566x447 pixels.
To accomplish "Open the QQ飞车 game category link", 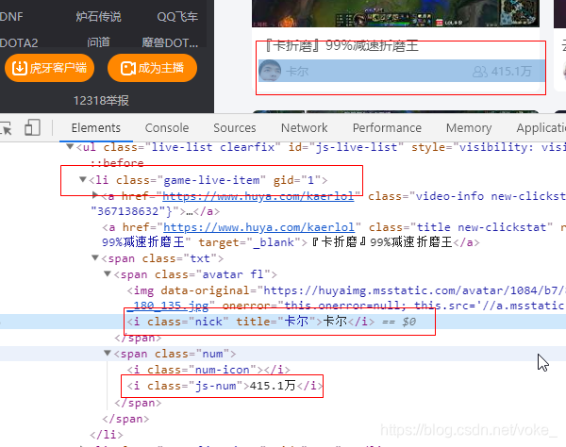I will (177, 17).
